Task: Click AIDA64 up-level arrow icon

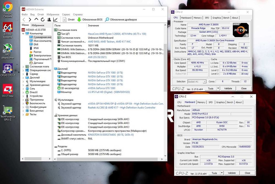Action: [36, 20]
